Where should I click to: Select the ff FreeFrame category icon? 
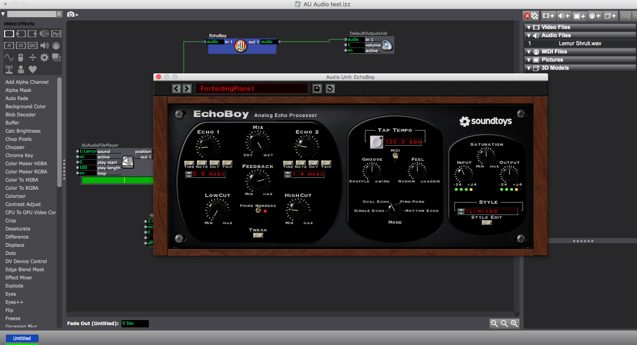9,45
